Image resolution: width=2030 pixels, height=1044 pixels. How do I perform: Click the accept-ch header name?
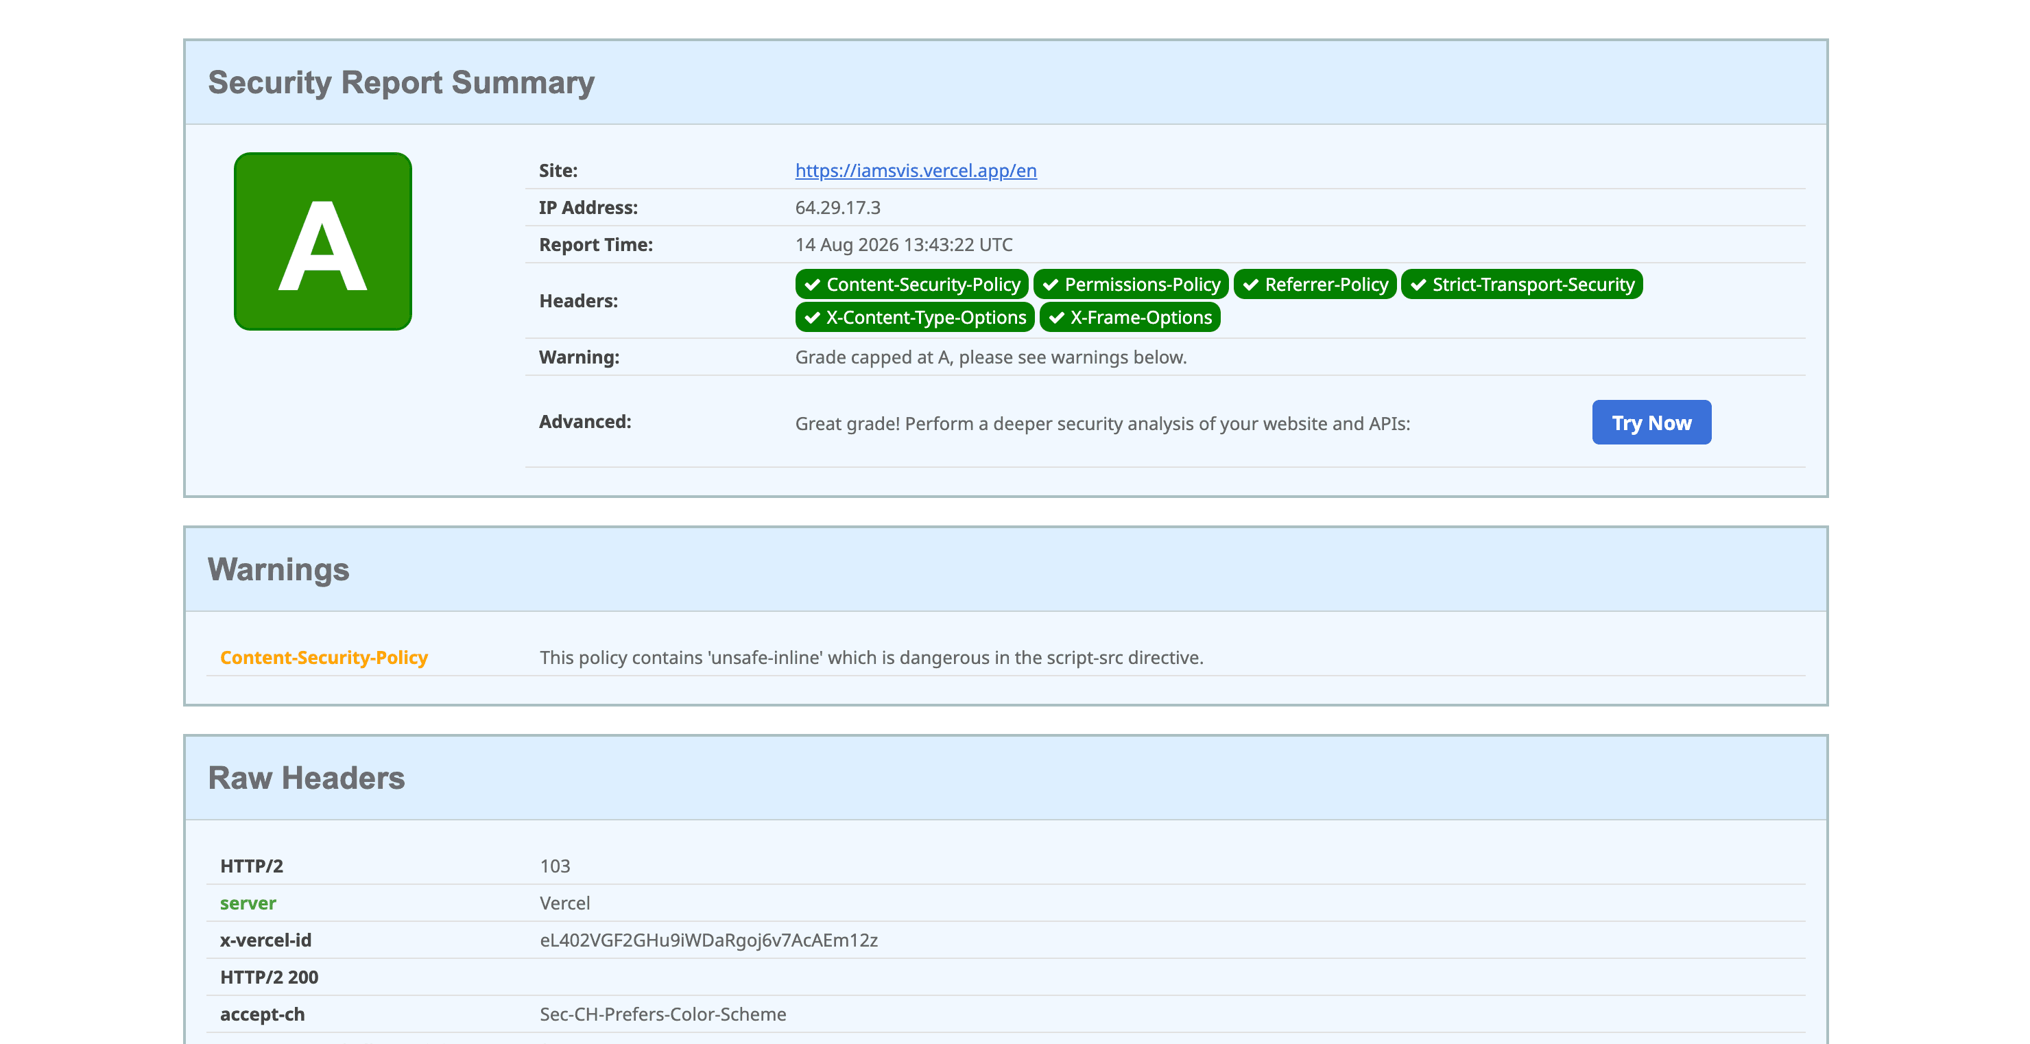[x=263, y=1014]
